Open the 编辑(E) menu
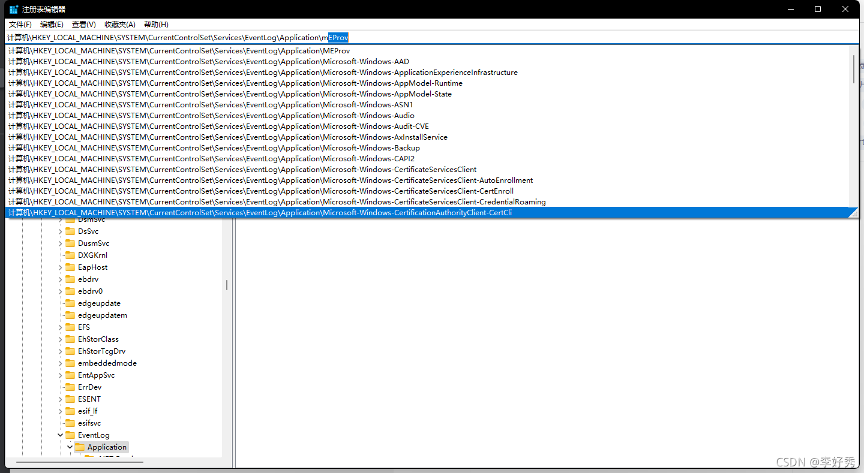Viewport: 864px width, 473px height. tap(52, 25)
